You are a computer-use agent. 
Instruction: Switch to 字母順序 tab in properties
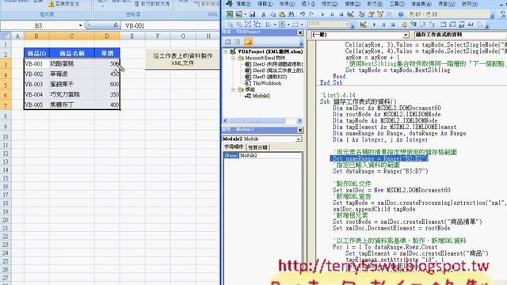[x=234, y=147]
